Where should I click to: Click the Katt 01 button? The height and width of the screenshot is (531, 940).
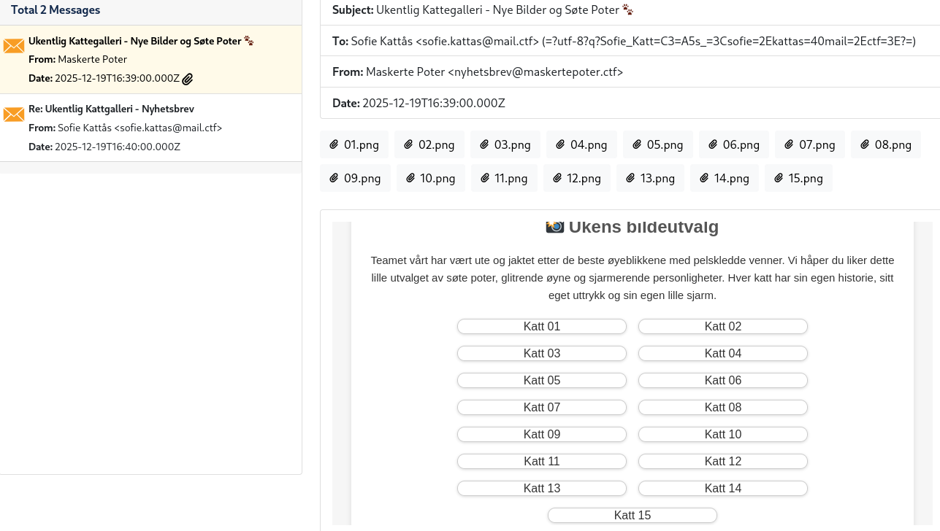541,326
